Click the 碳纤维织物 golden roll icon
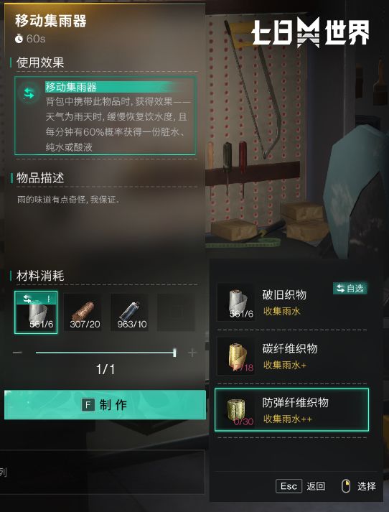 point(236,356)
